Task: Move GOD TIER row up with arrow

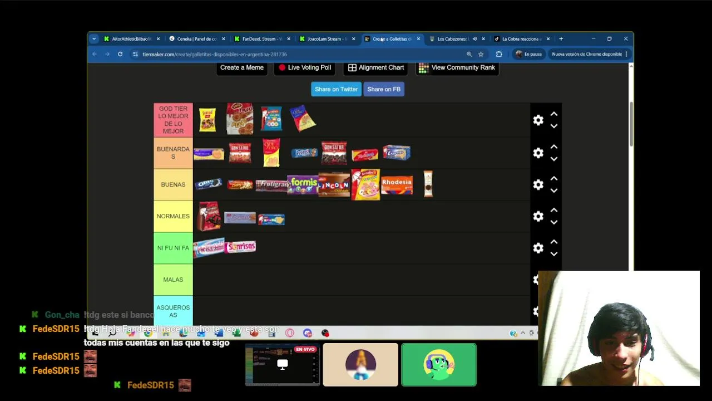Action: pyautogui.click(x=553, y=114)
